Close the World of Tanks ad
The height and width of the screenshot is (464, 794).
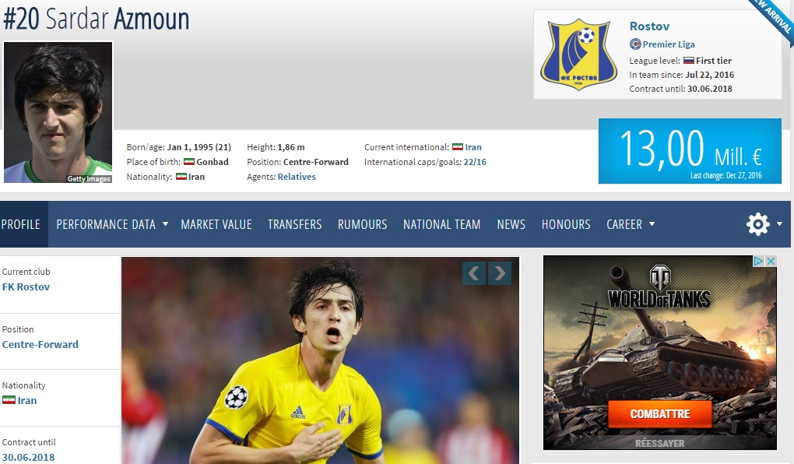click(x=771, y=262)
